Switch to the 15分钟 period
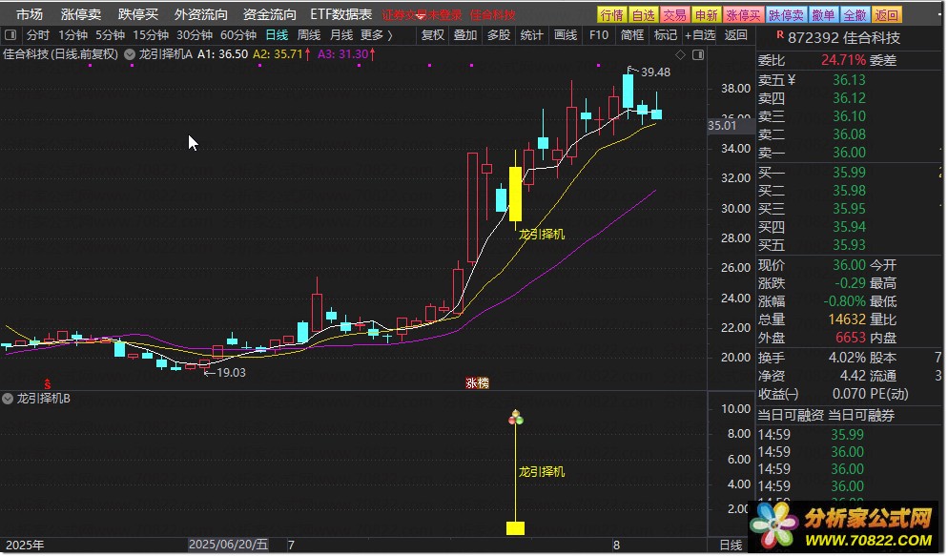This screenshot has width=948, height=556. (x=151, y=35)
